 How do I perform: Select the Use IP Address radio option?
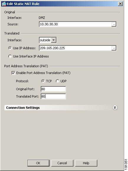(x=10, y=48)
